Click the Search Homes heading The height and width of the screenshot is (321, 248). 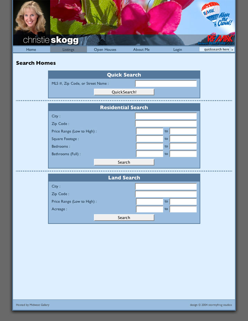coord(36,63)
